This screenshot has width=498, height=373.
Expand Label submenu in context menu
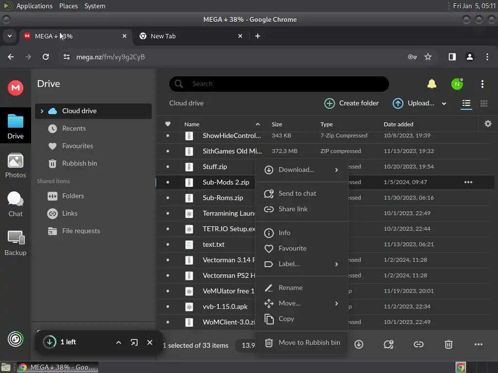point(337,264)
